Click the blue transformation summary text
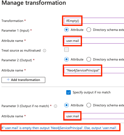 point(59,128)
